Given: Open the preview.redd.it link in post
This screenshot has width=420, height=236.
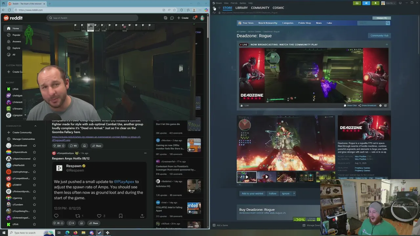Looking at the screenshot, I should 96,138.
